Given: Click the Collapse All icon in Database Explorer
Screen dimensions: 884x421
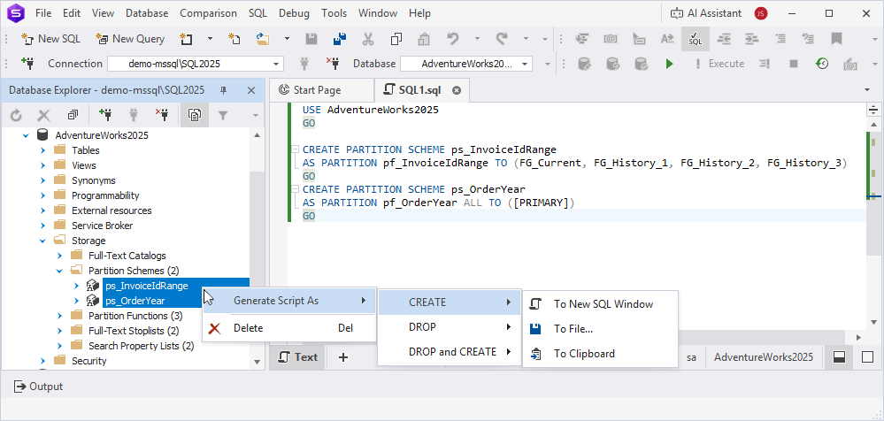Looking at the screenshot, I should tap(73, 116).
